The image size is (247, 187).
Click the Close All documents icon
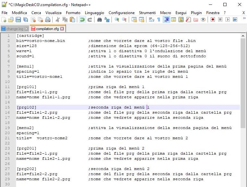pyautogui.click(x=40, y=20)
